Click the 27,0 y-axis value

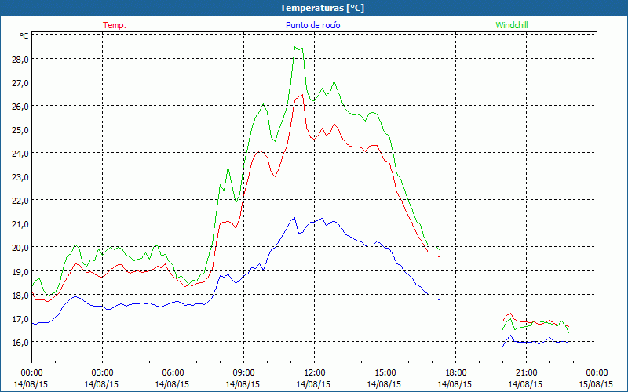tap(21, 83)
